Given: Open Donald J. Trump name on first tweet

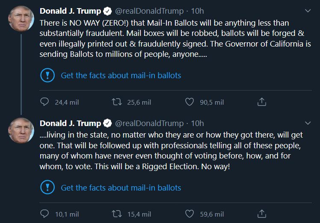Looking at the screenshot, I should coord(70,11).
